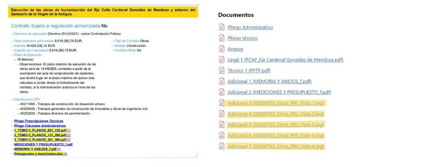Screen dimensions: 426x167
Task: Open the Presupuesto y mediciones.xlsx link
Action: pos(38,154)
